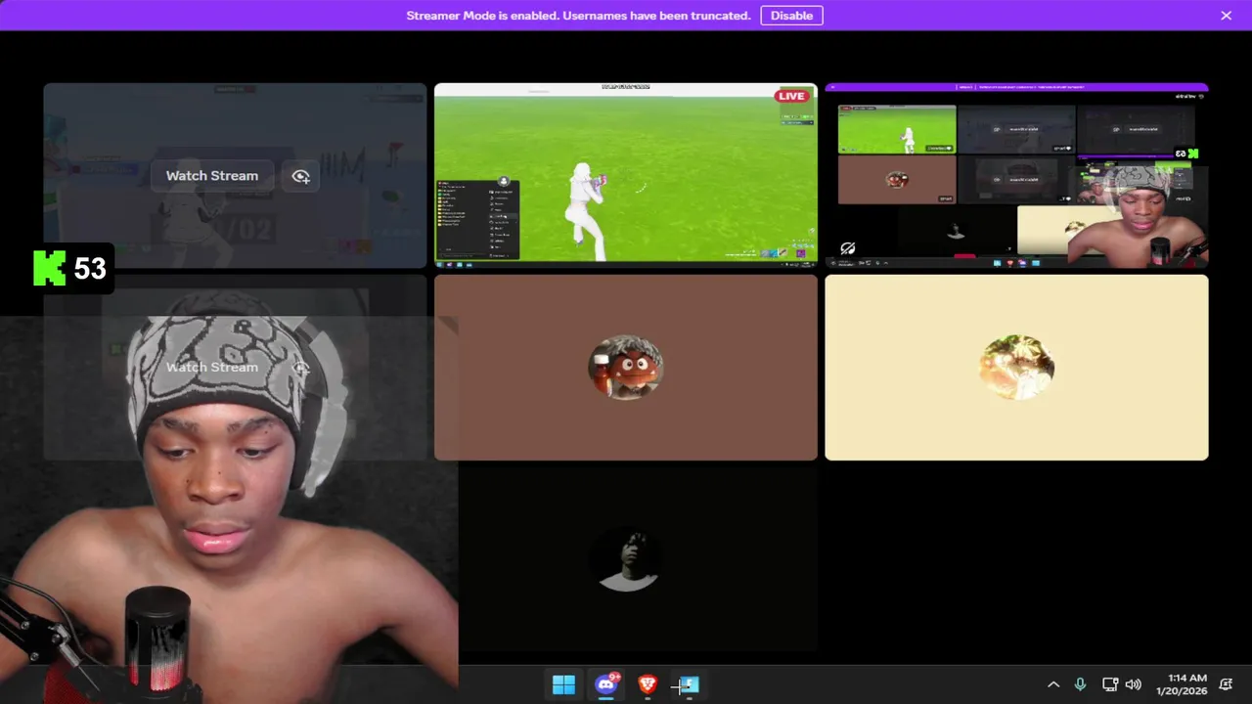Open Discord from the taskbar
This screenshot has width=1252, height=704.
pos(606,684)
